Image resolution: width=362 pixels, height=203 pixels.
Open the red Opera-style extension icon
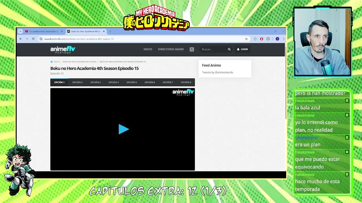coord(262,39)
